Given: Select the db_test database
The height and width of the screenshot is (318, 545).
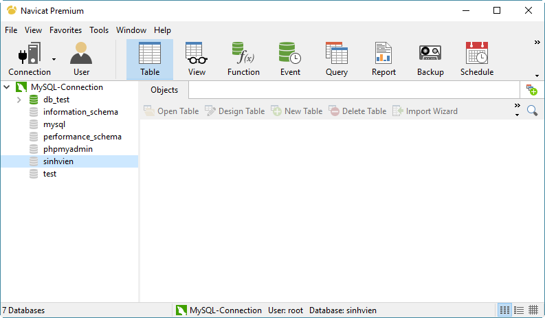Looking at the screenshot, I should (56, 100).
